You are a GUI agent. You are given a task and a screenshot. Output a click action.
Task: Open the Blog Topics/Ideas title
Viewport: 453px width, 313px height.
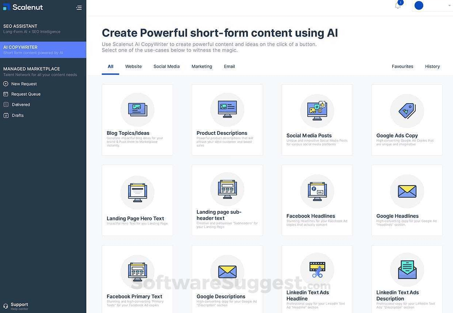point(128,133)
